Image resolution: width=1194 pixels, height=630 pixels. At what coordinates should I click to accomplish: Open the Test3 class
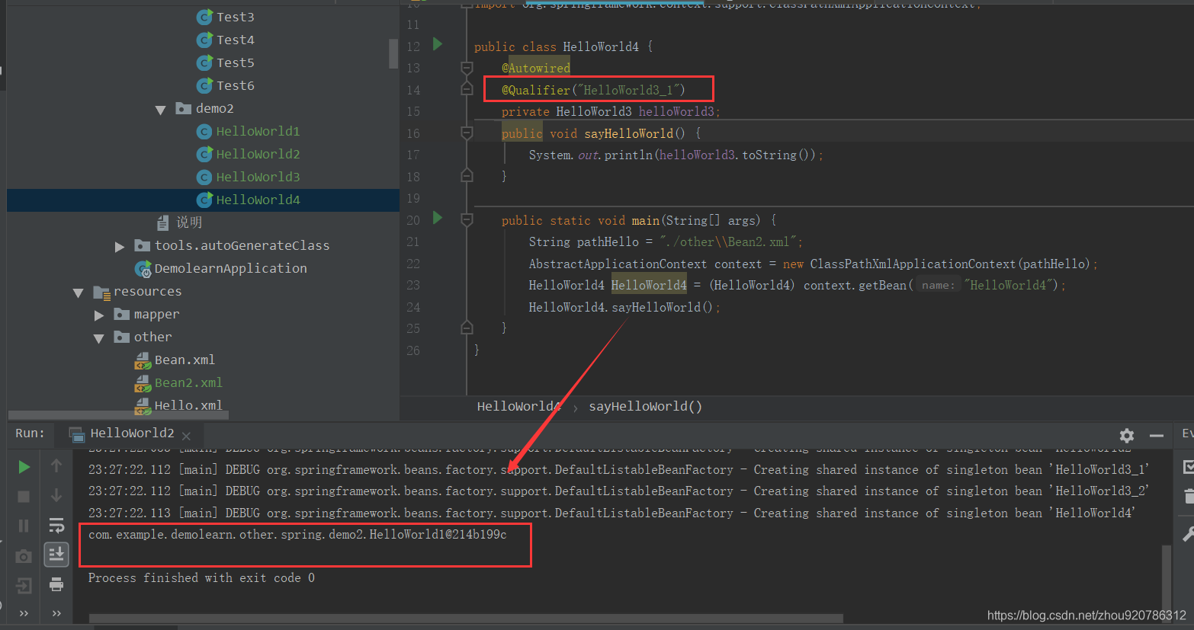(x=235, y=17)
